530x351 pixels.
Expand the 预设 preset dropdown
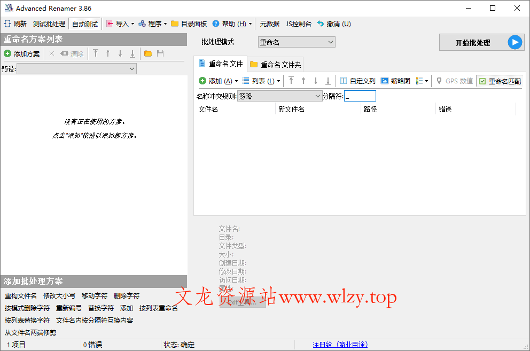[x=77, y=68]
